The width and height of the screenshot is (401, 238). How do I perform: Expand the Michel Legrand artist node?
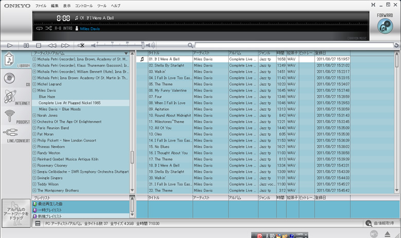click(34, 84)
